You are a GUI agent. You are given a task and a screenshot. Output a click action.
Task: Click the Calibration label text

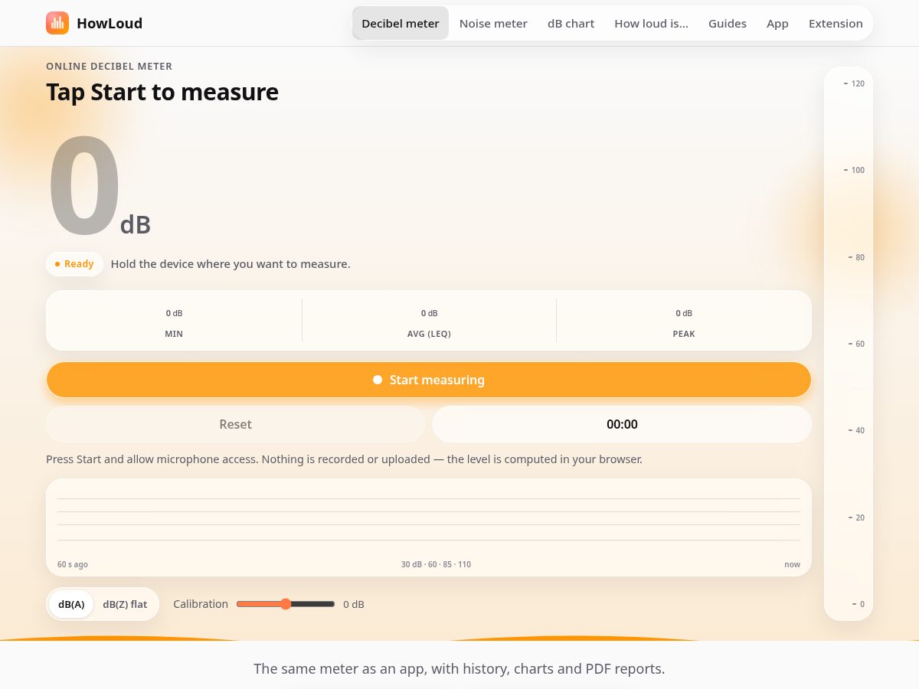click(201, 604)
